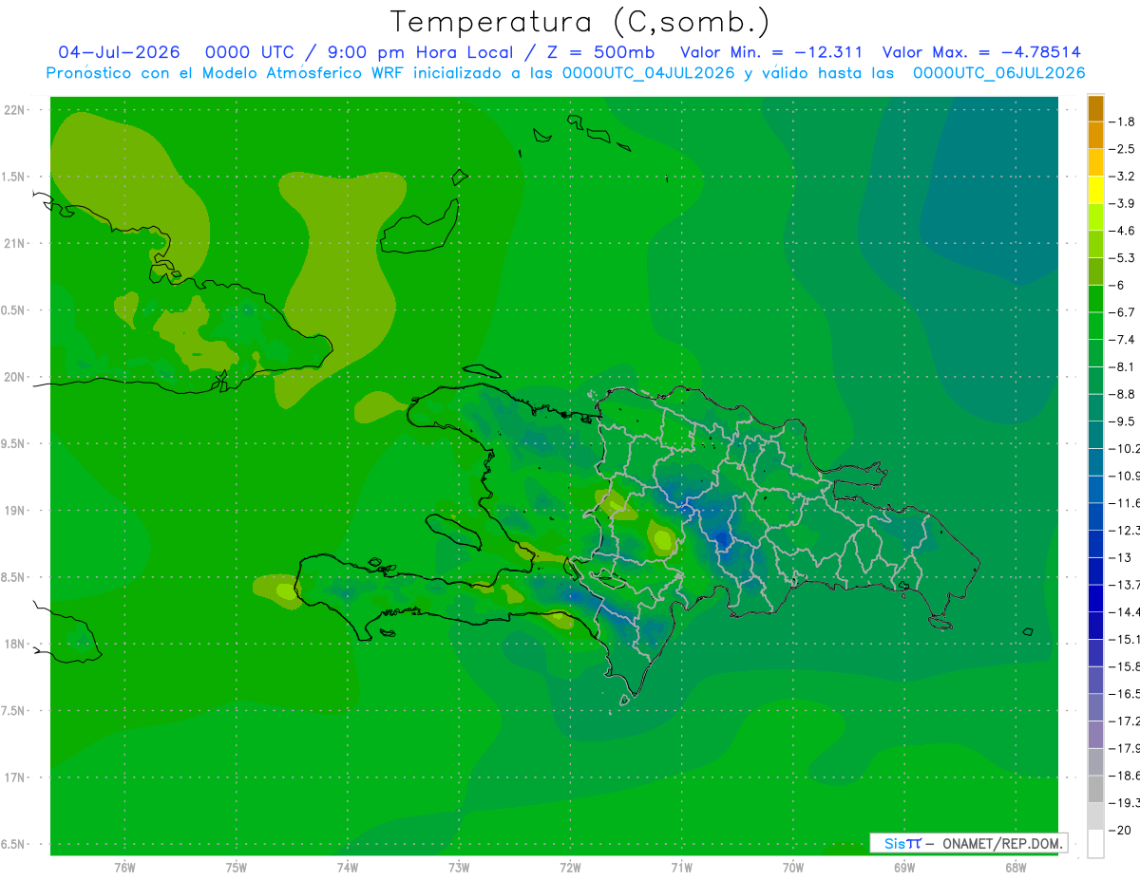
Task: Click the '-6.7' color bar label
Action: pos(1122,312)
